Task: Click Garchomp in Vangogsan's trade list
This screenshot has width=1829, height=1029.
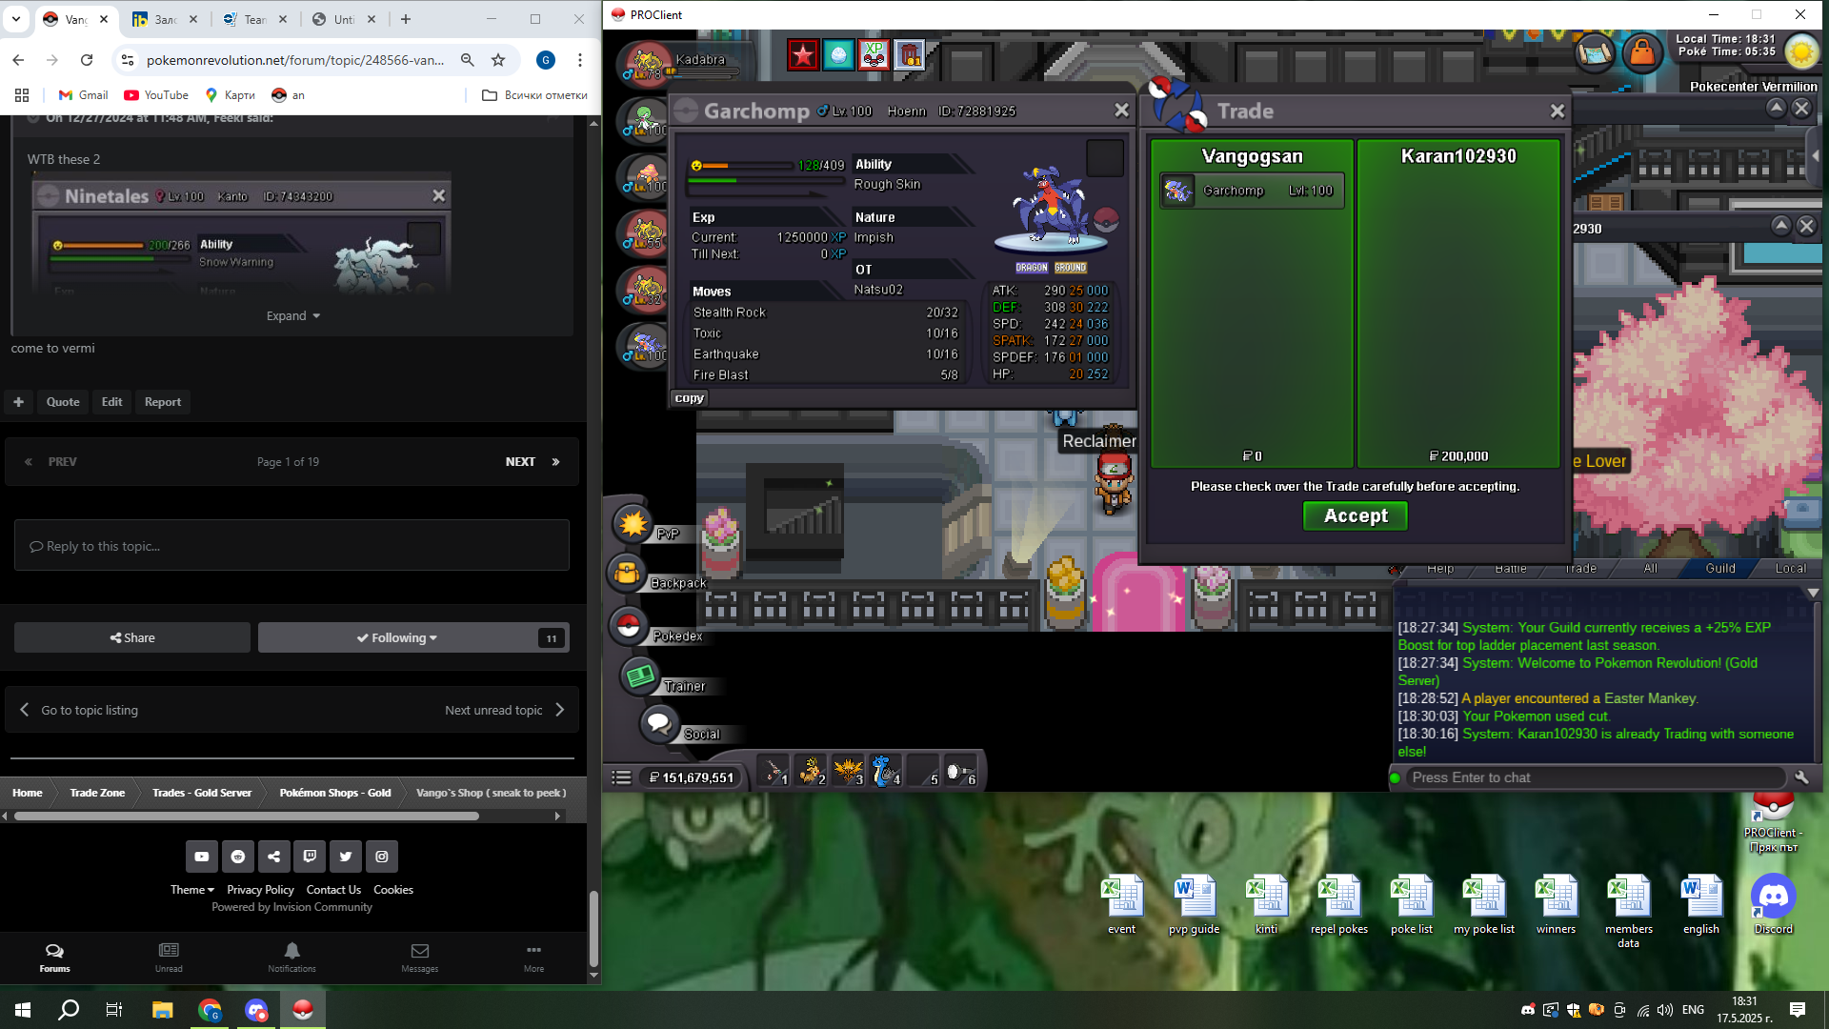Action: click(1252, 191)
